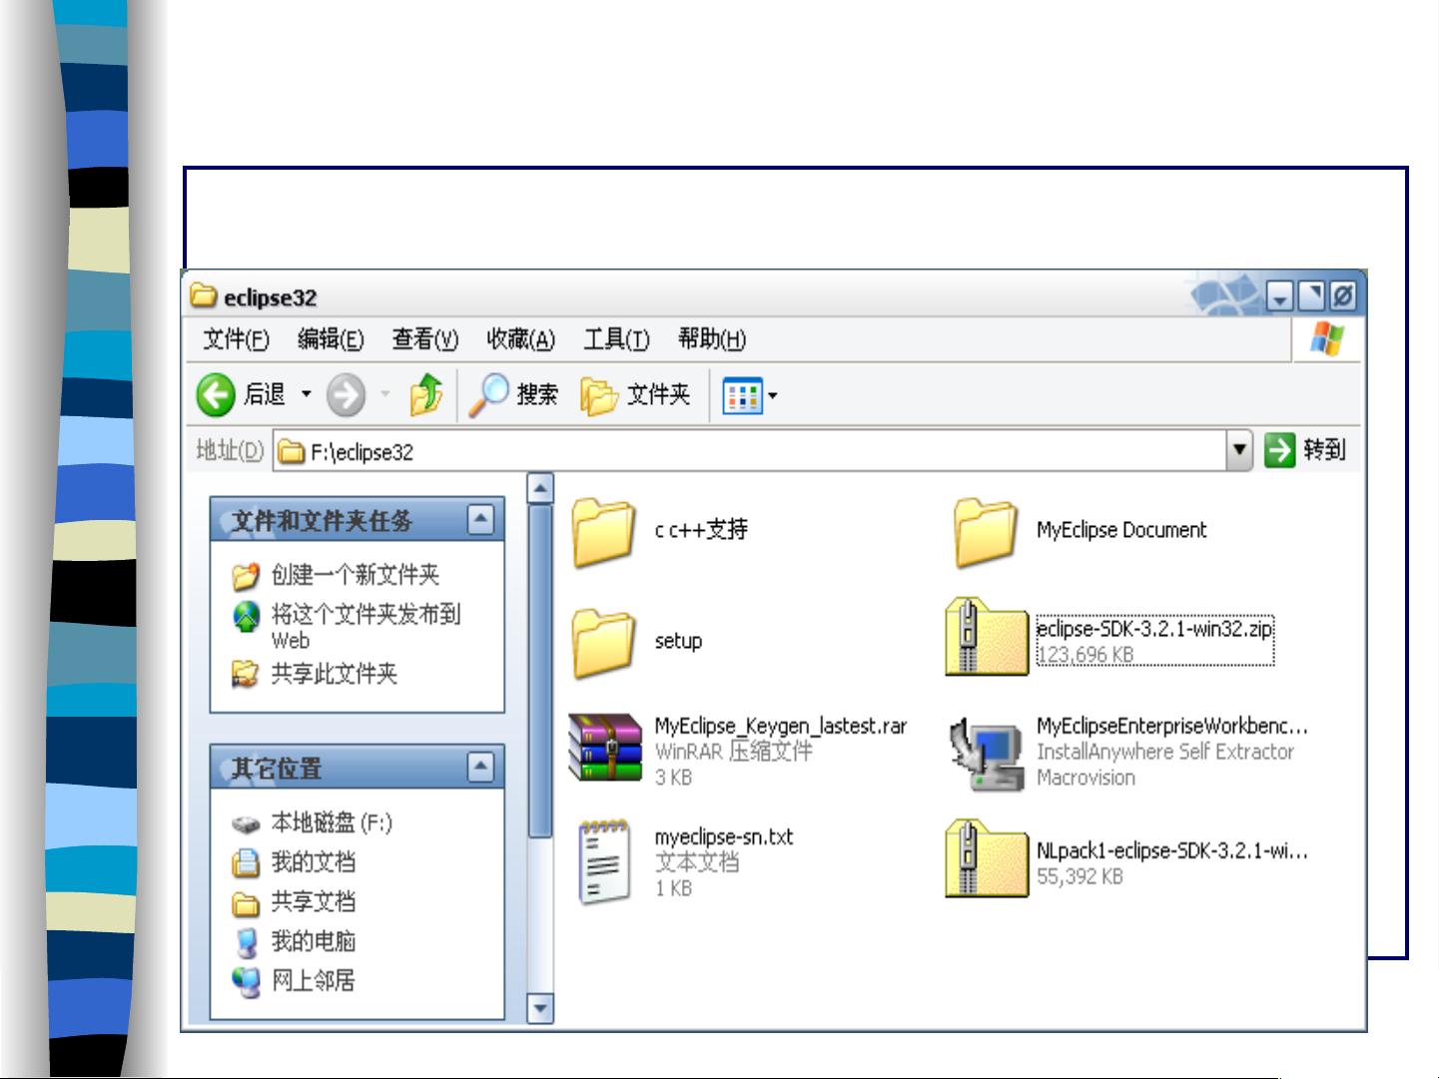
Task: Select the MyEclipse_Keygen_lastest.rar WinRAR icon
Action: (x=605, y=747)
